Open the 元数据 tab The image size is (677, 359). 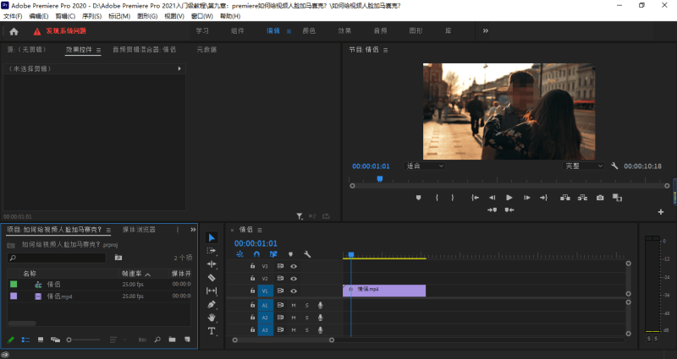point(206,50)
